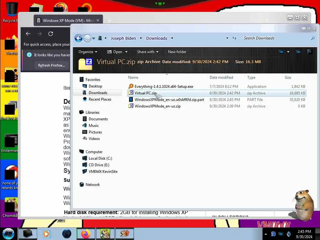Sort files by Name column
320x240 pixels.
133,77
